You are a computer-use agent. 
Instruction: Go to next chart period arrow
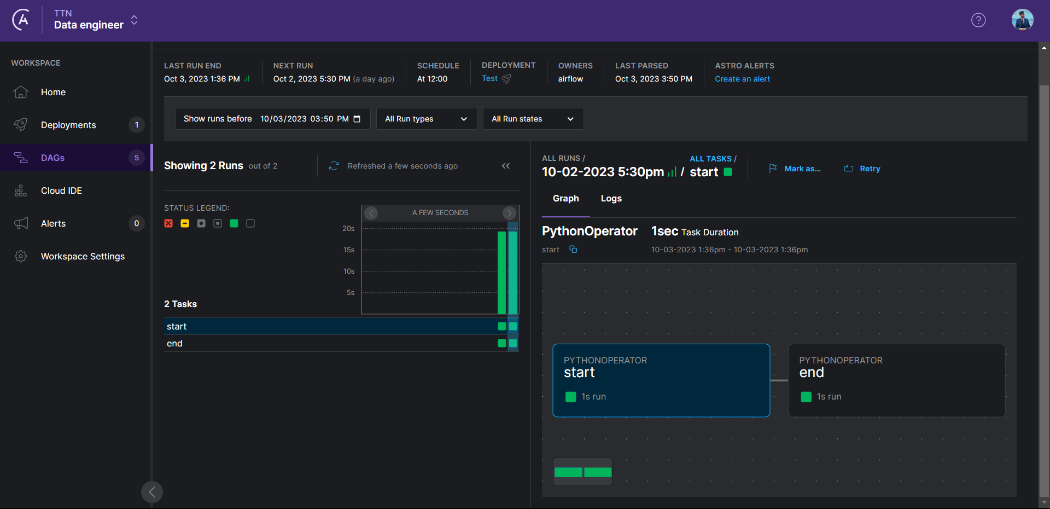click(509, 213)
